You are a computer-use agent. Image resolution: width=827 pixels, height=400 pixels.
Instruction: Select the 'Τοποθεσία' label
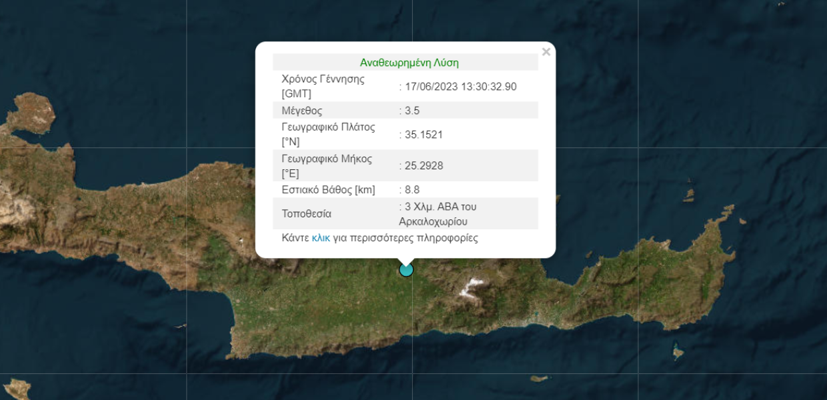[x=307, y=214]
